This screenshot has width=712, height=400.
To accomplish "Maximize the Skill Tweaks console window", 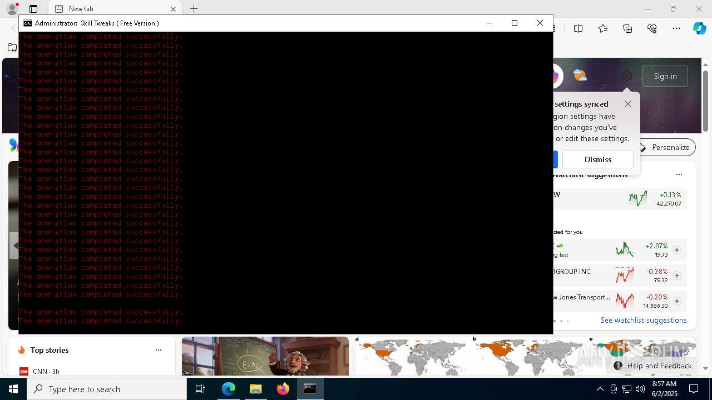I will (x=515, y=23).
